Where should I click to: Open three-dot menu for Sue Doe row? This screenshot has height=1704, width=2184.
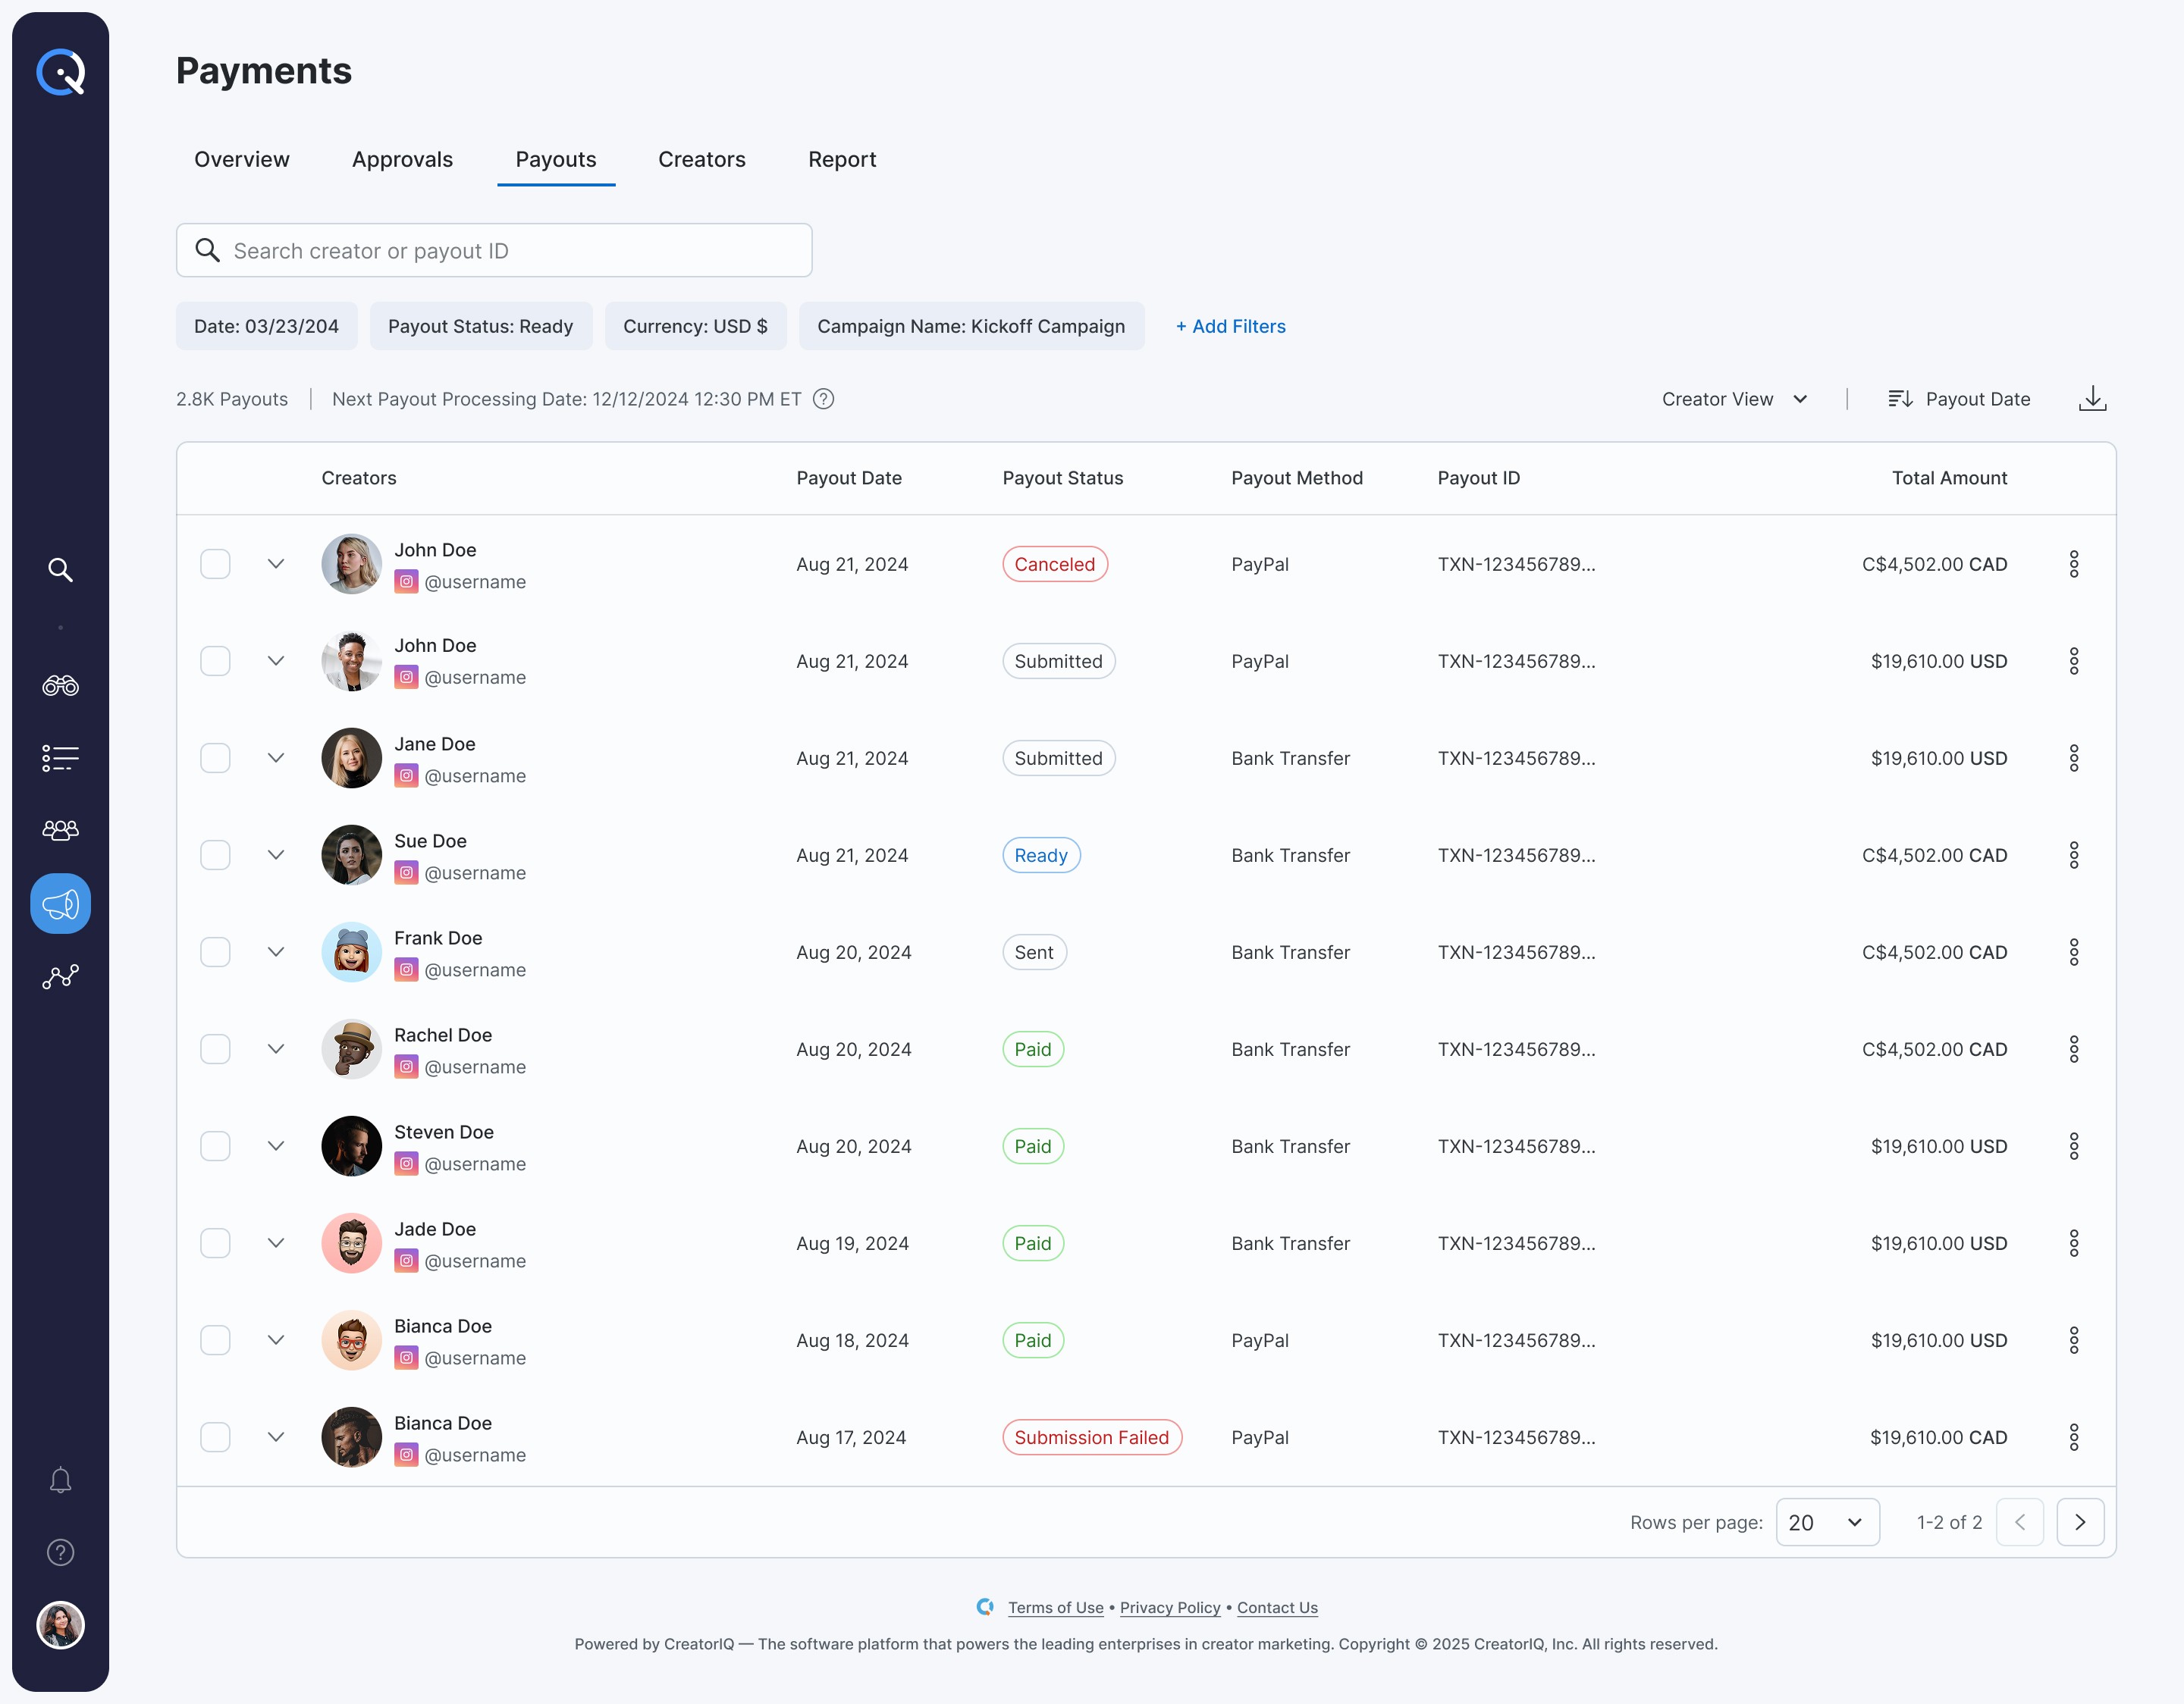(2074, 856)
